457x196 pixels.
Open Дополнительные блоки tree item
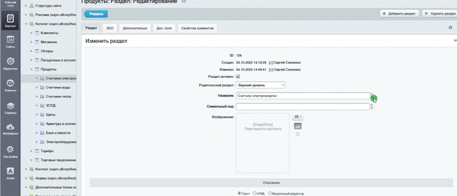[56, 188]
